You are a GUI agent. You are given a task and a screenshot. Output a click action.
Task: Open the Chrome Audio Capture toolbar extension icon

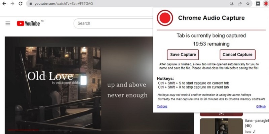266,4
